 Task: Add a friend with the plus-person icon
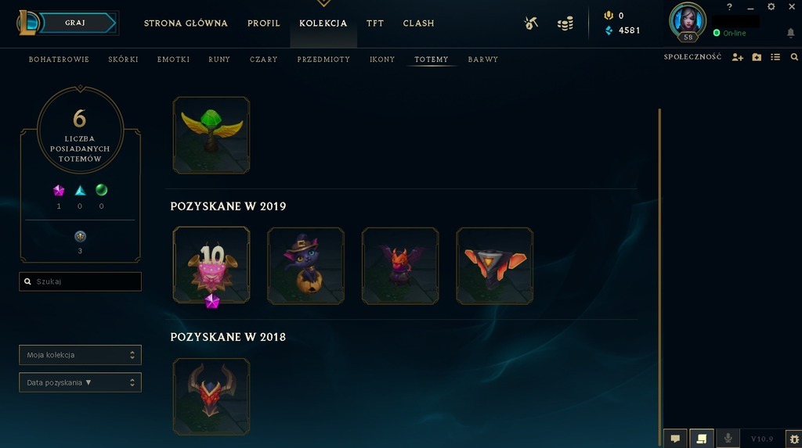[x=737, y=57]
